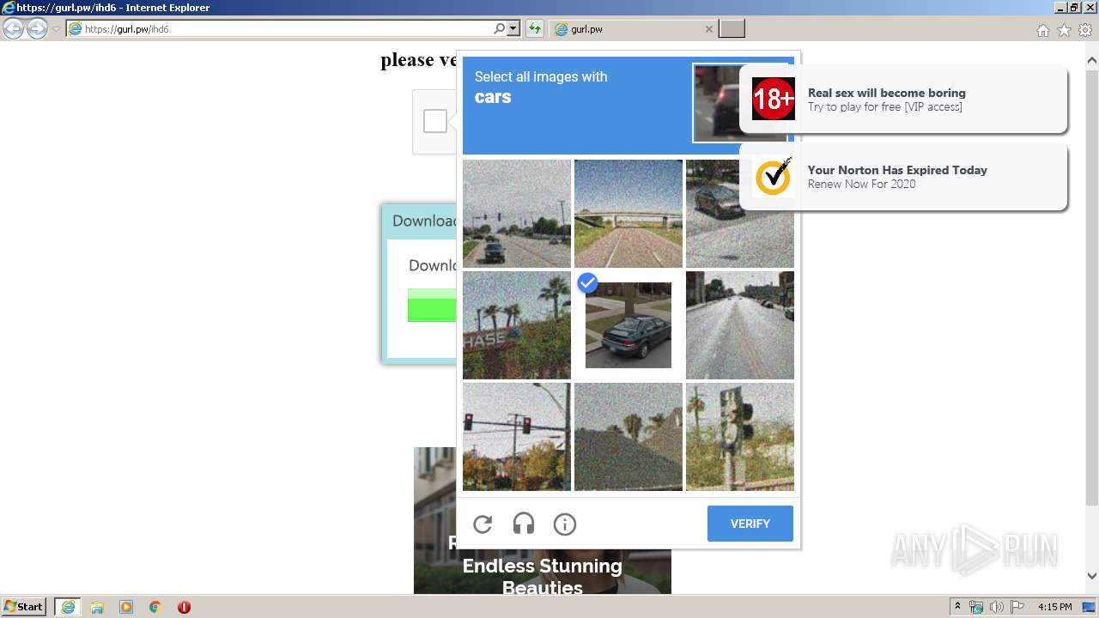Select the traffic signal pole tile
Viewport: 1099px width, 618px height.
click(740, 437)
